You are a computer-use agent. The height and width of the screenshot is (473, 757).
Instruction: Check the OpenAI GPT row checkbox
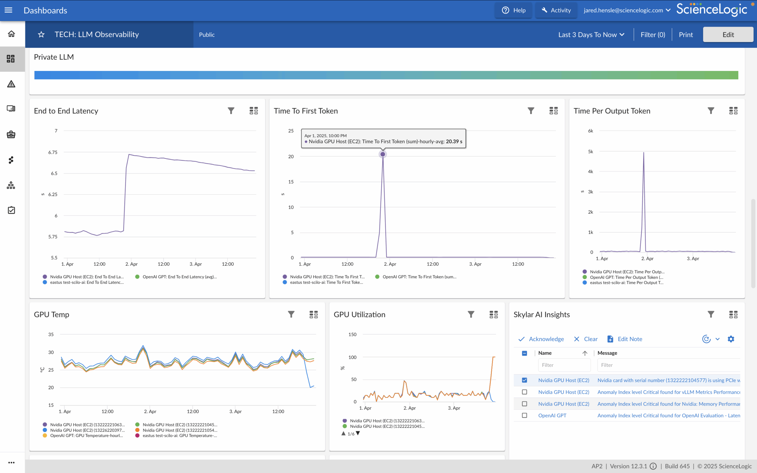(525, 415)
